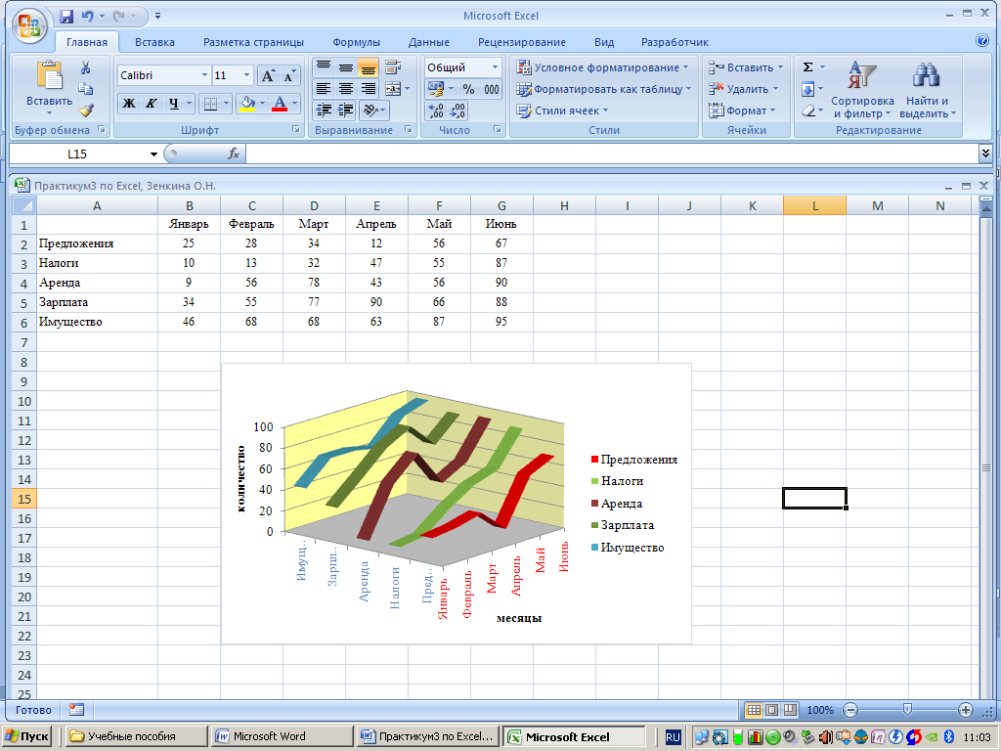Expand Форматировать как таблицу menu
The height and width of the screenshot is (751, 1001).
tap(604, 89)
